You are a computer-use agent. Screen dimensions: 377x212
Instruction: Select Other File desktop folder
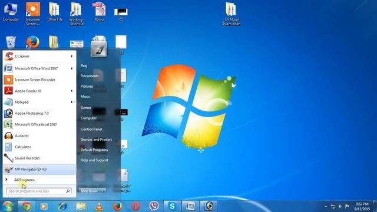point(55,12)
